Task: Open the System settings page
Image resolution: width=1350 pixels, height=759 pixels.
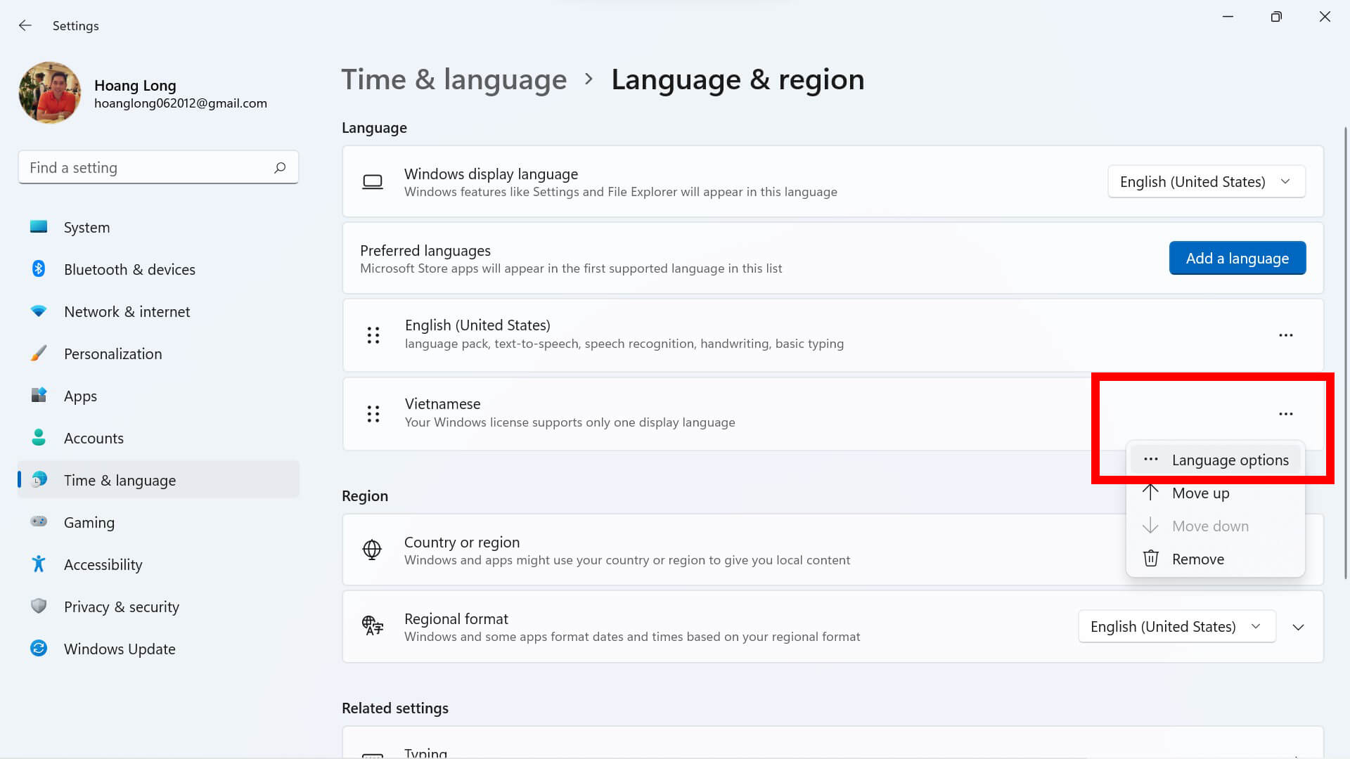Action: [x=158, y=227]
